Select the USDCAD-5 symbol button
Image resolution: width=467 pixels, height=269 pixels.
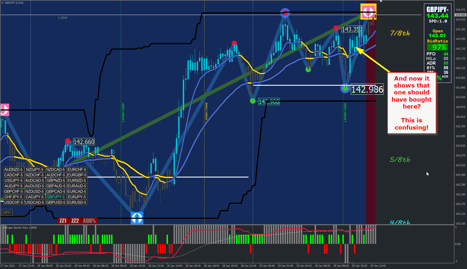[35, 202]
